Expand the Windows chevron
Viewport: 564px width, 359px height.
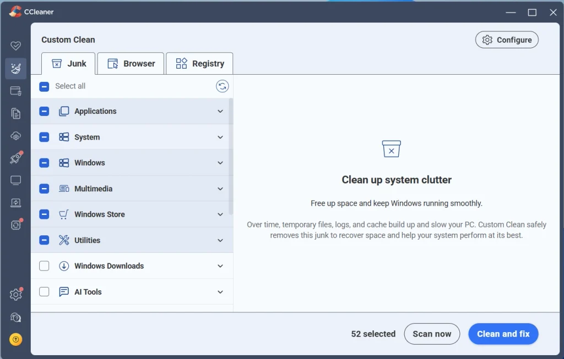point(220,163)
